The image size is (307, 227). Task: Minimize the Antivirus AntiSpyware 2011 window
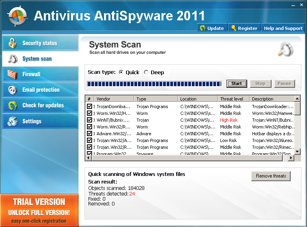(293, 5)
